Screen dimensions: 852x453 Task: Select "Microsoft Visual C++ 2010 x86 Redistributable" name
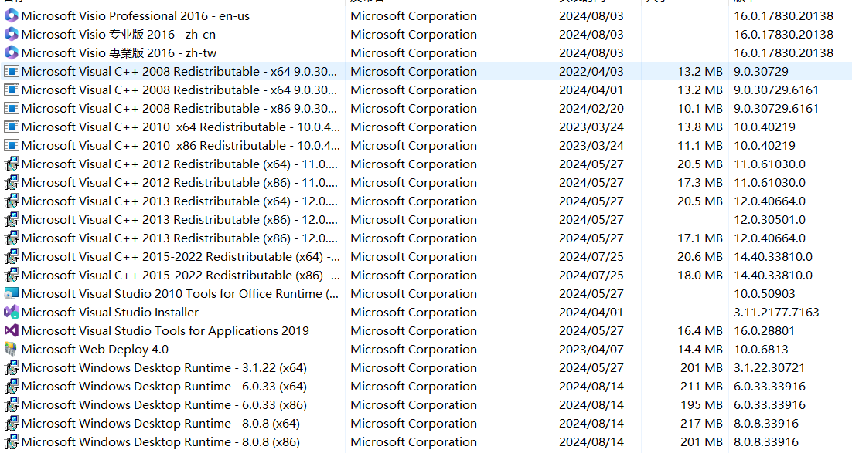pos(180,145)
